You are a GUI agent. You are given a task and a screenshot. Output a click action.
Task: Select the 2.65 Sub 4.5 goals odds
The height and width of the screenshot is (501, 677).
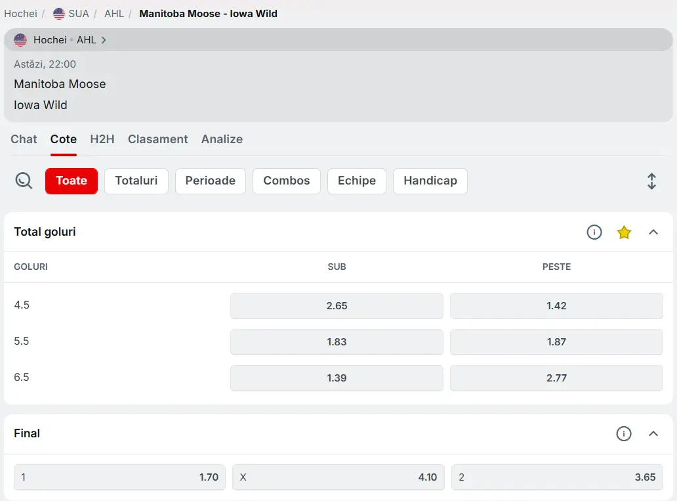coord(337,306)
